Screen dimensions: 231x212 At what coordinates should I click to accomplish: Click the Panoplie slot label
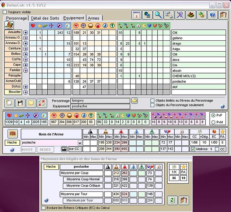click(x=13, y=75)
